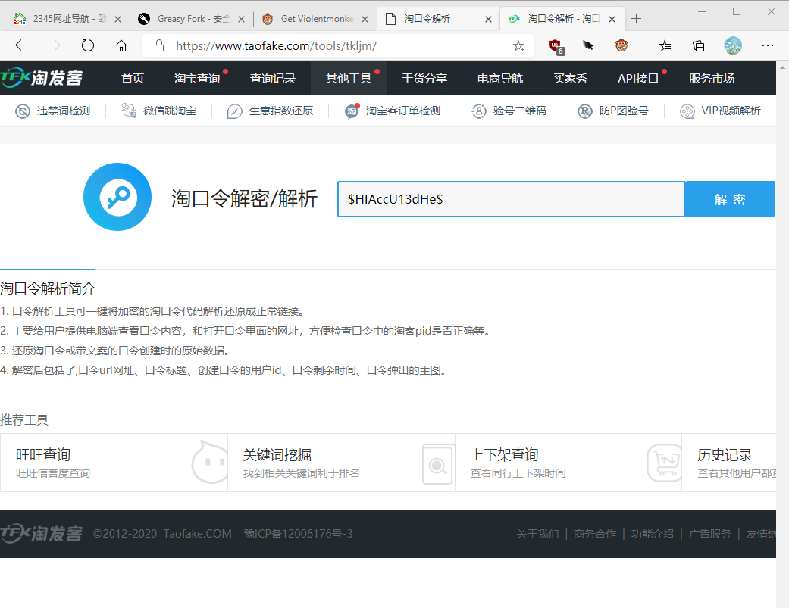
Task: Click the 验号二维码 icon
Action: click(478, 111)
